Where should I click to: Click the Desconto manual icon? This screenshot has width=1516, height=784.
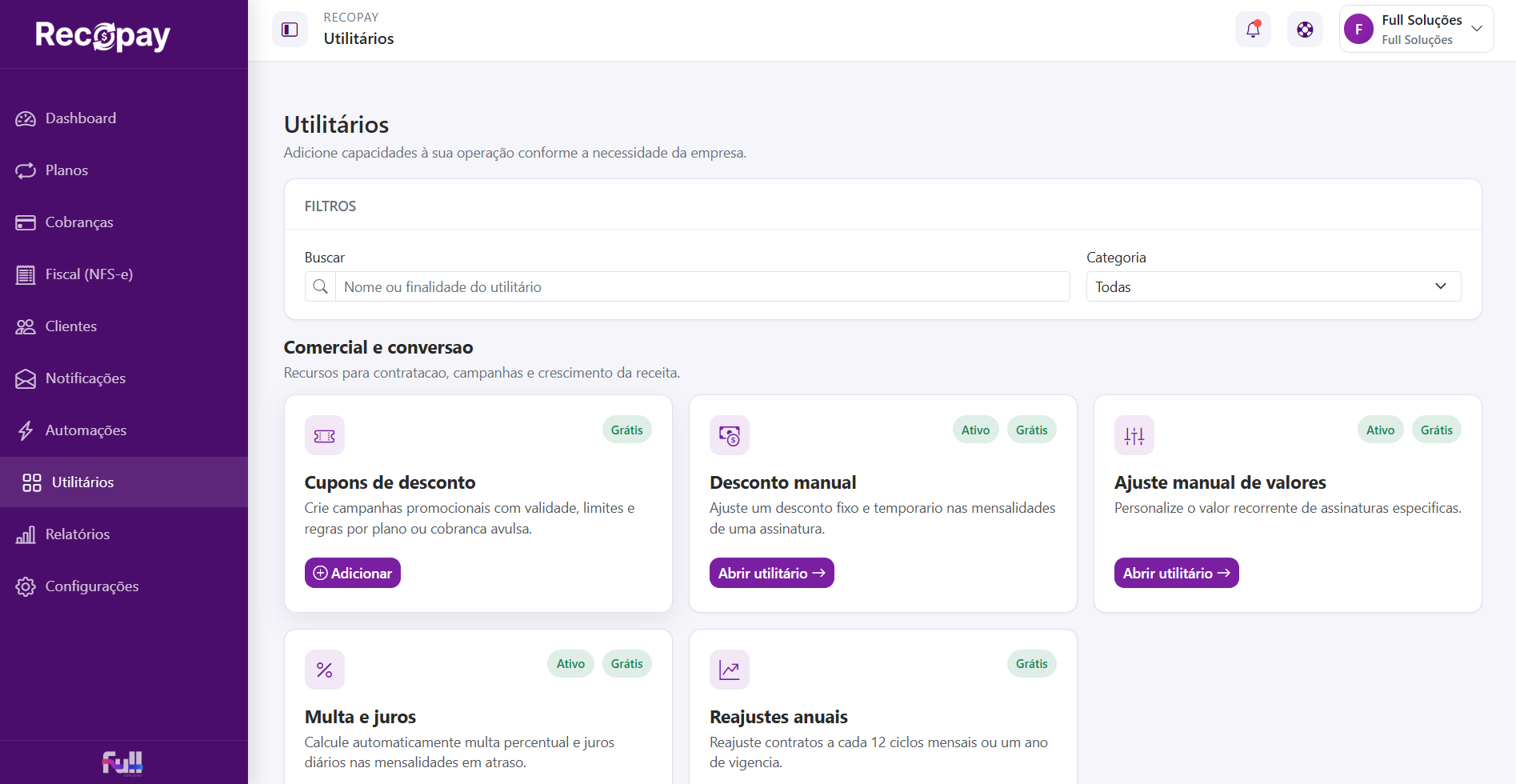pos(730,435)
